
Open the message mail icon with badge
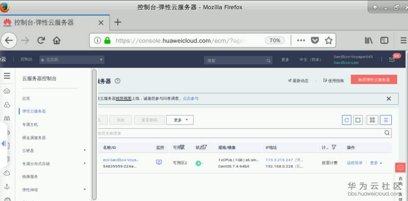point(392,59)
